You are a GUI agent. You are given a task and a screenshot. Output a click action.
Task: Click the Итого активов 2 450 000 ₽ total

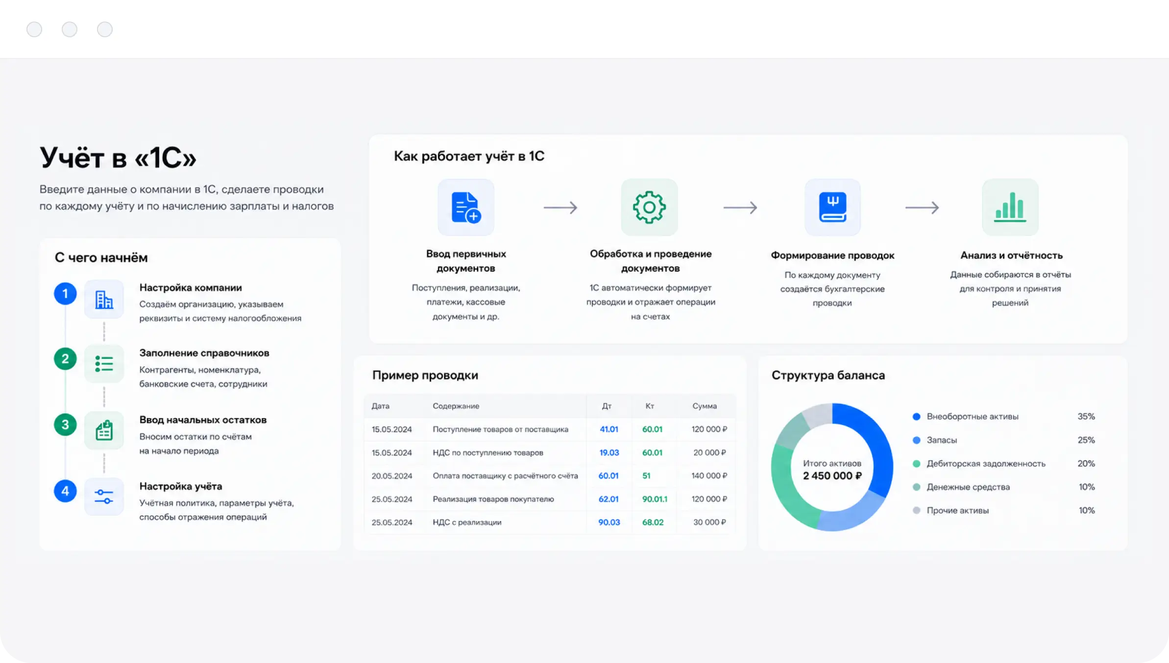pyautogui.click(x=832, y=470)
